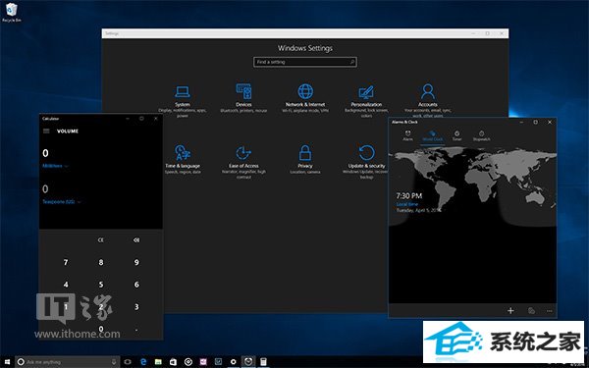This screenshot has height=368, width=589.
Task: Click the backspace key in Calculator
Action: pos(136,240)
